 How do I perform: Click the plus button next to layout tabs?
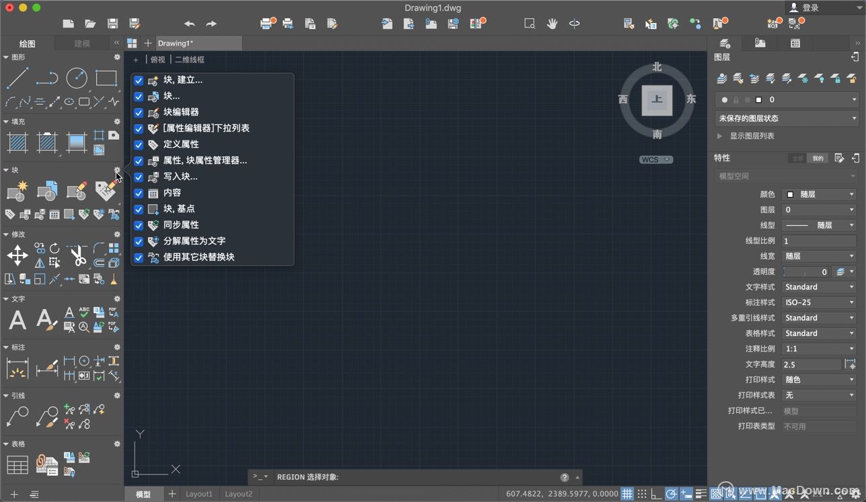[171, 493]
